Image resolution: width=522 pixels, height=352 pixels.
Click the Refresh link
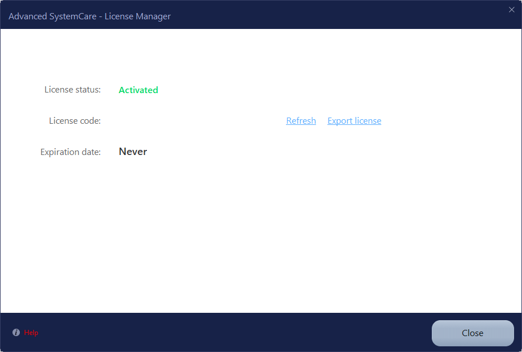tap(301, 120)
